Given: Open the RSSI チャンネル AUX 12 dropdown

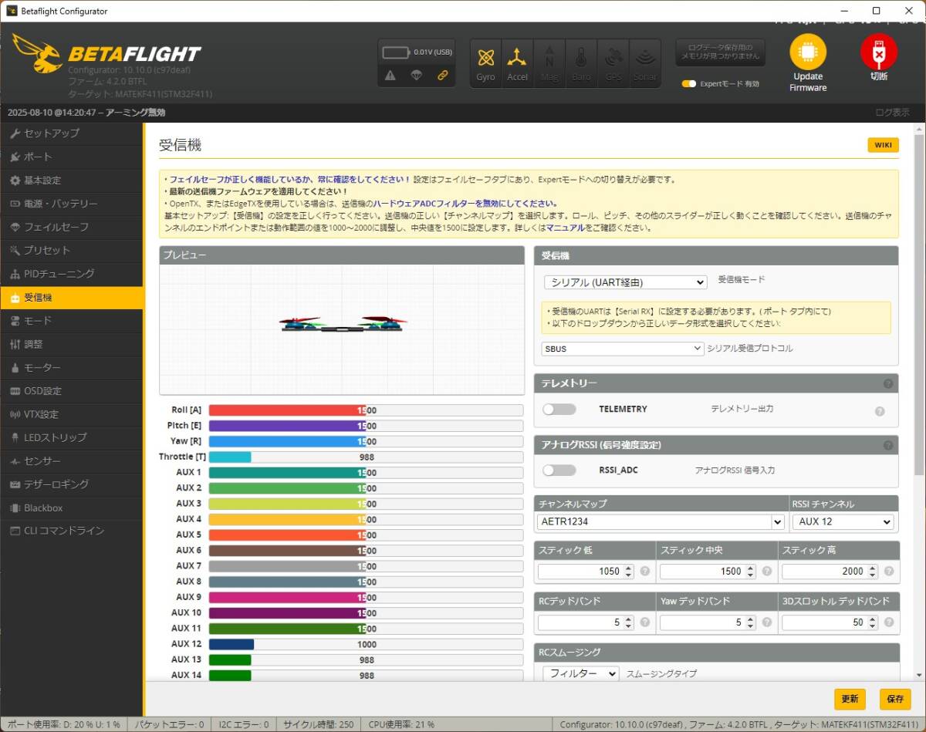Looking at the screenshot, I should click(x=843, y=522).
